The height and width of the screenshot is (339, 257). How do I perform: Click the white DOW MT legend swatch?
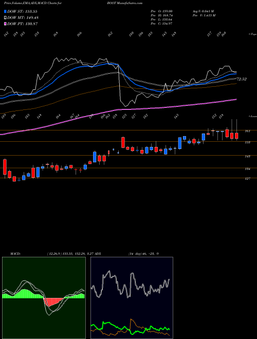[x=5, y=17]
